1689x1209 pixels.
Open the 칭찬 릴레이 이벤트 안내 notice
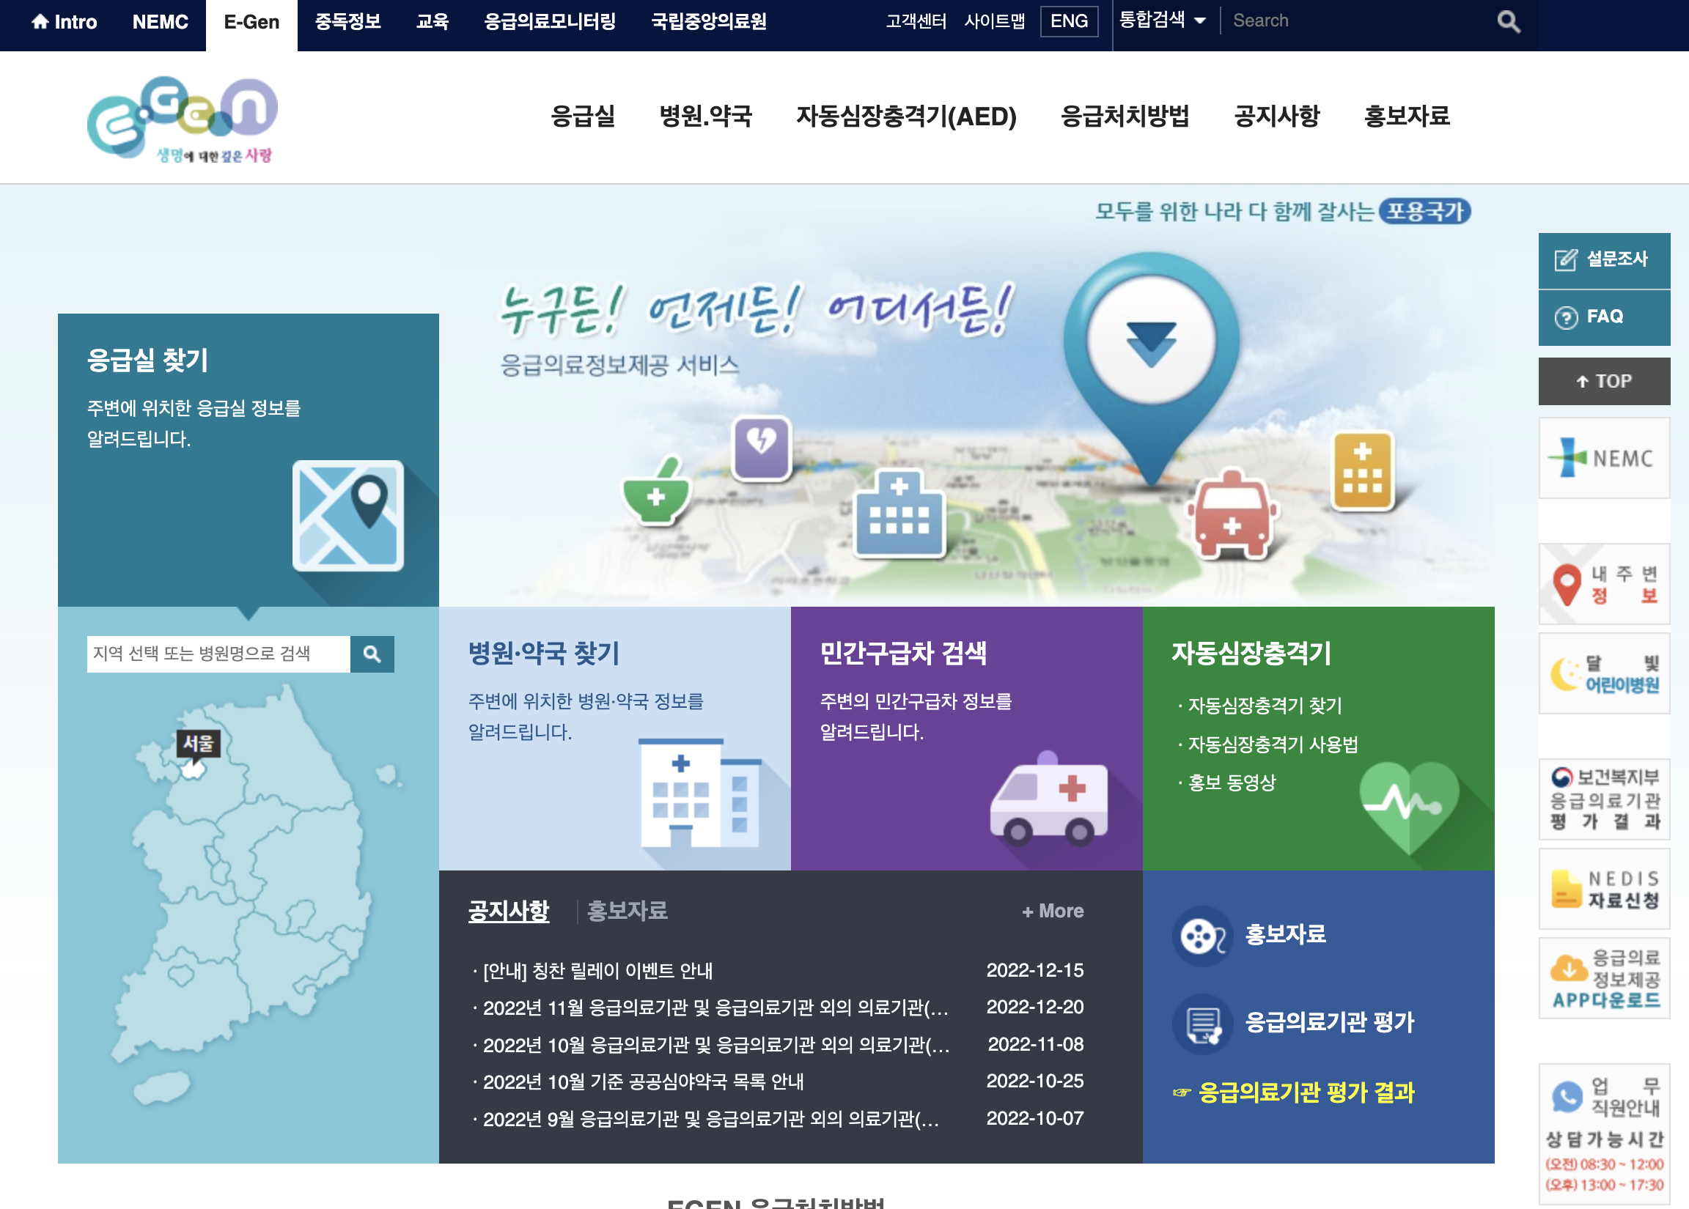[596, 970]
